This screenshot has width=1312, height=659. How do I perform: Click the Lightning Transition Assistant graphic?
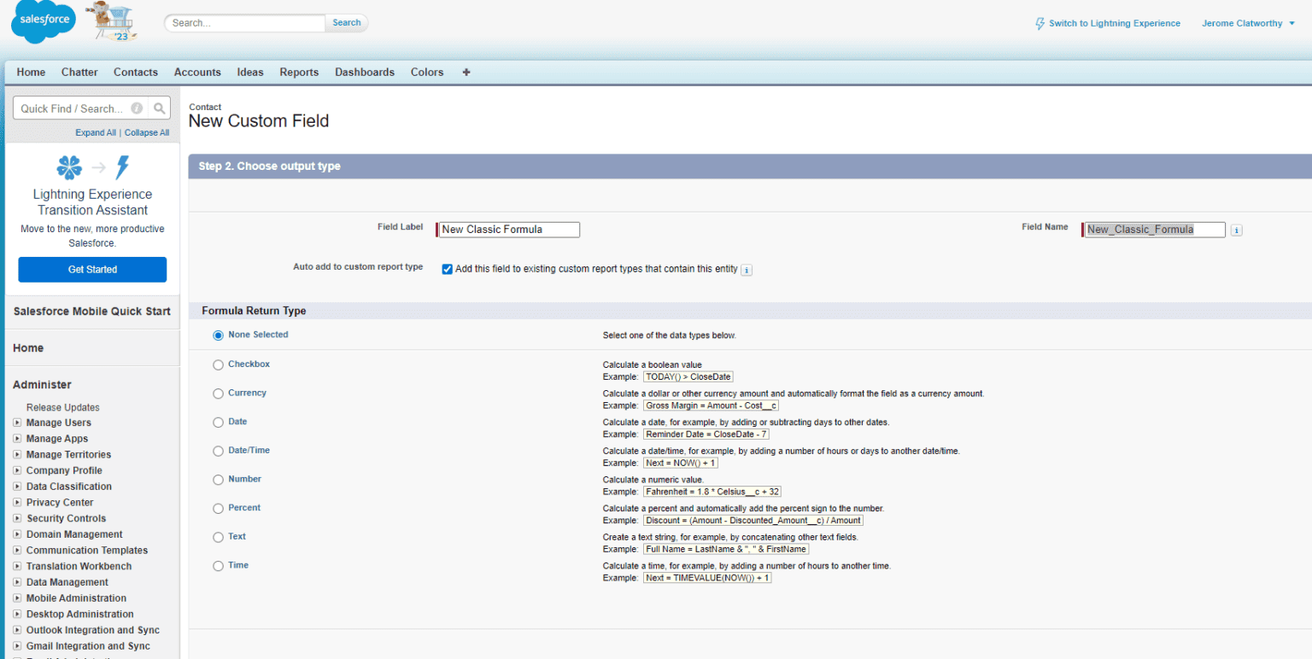click(x=92, y=167)
